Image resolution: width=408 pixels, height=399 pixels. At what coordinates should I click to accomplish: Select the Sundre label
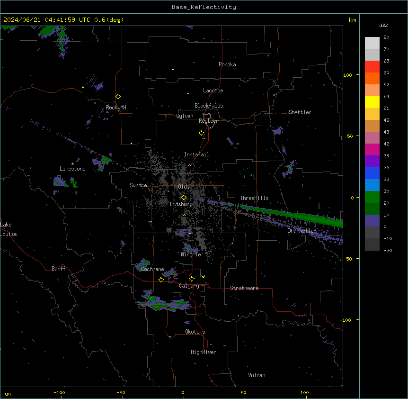pos(138,185)
